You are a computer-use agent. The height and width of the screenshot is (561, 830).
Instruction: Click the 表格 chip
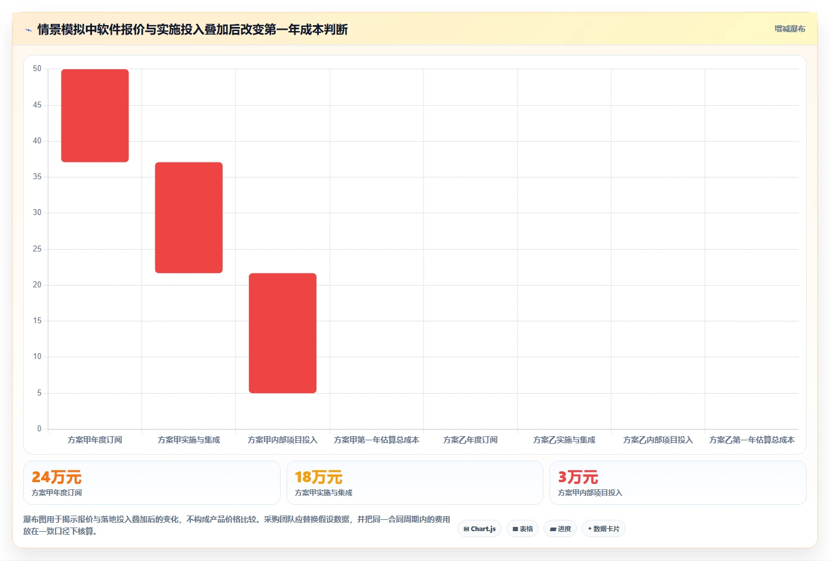coord(522,529)
